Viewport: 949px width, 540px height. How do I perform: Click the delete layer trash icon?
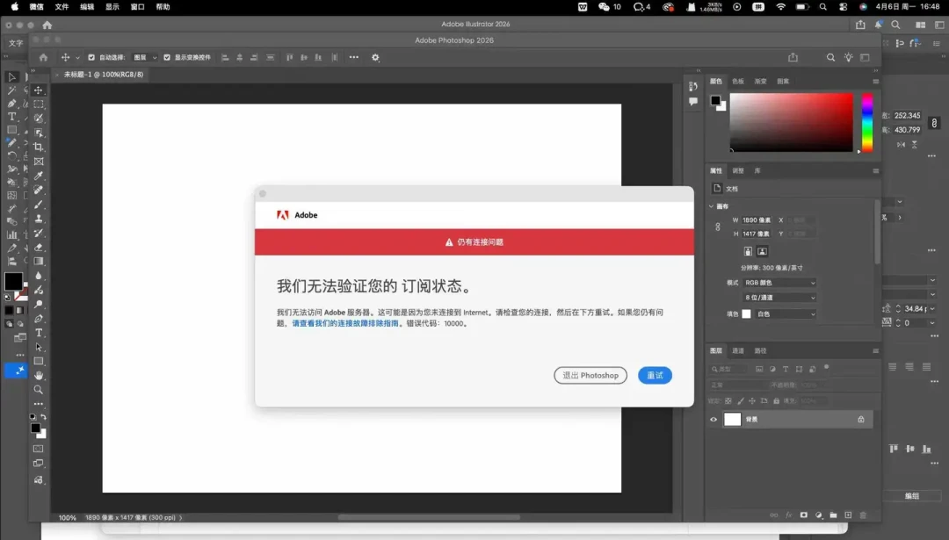(863, 515)
